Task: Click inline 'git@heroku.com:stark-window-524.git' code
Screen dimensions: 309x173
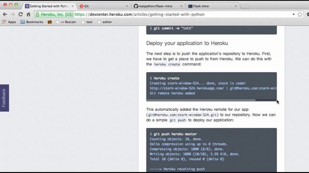Action: tap(183, 115)
